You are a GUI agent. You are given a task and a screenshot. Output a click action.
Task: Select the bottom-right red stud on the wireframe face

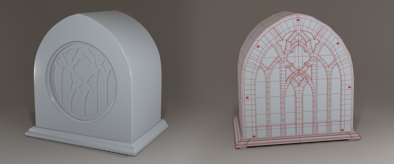(x=342, y=130)
